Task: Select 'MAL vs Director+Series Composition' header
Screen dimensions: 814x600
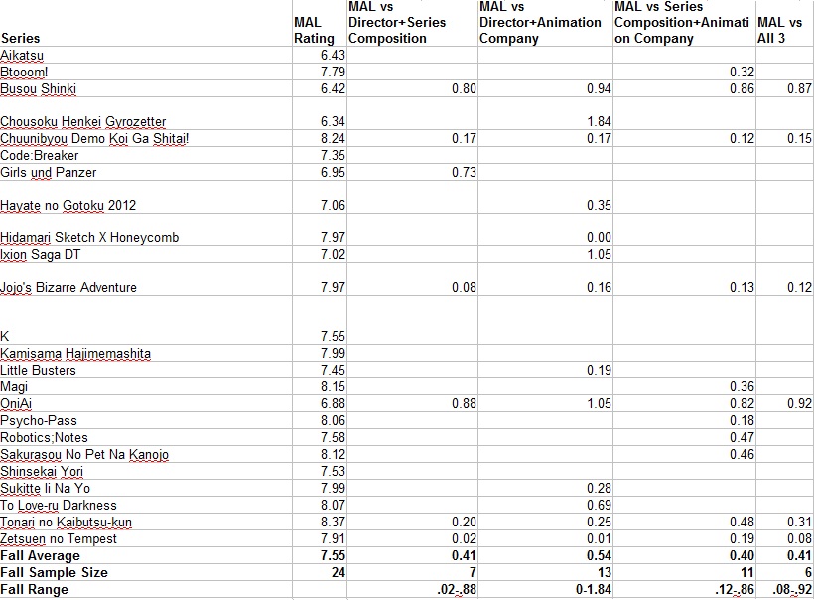Action: pyautogui.click(x=412, y=24)
